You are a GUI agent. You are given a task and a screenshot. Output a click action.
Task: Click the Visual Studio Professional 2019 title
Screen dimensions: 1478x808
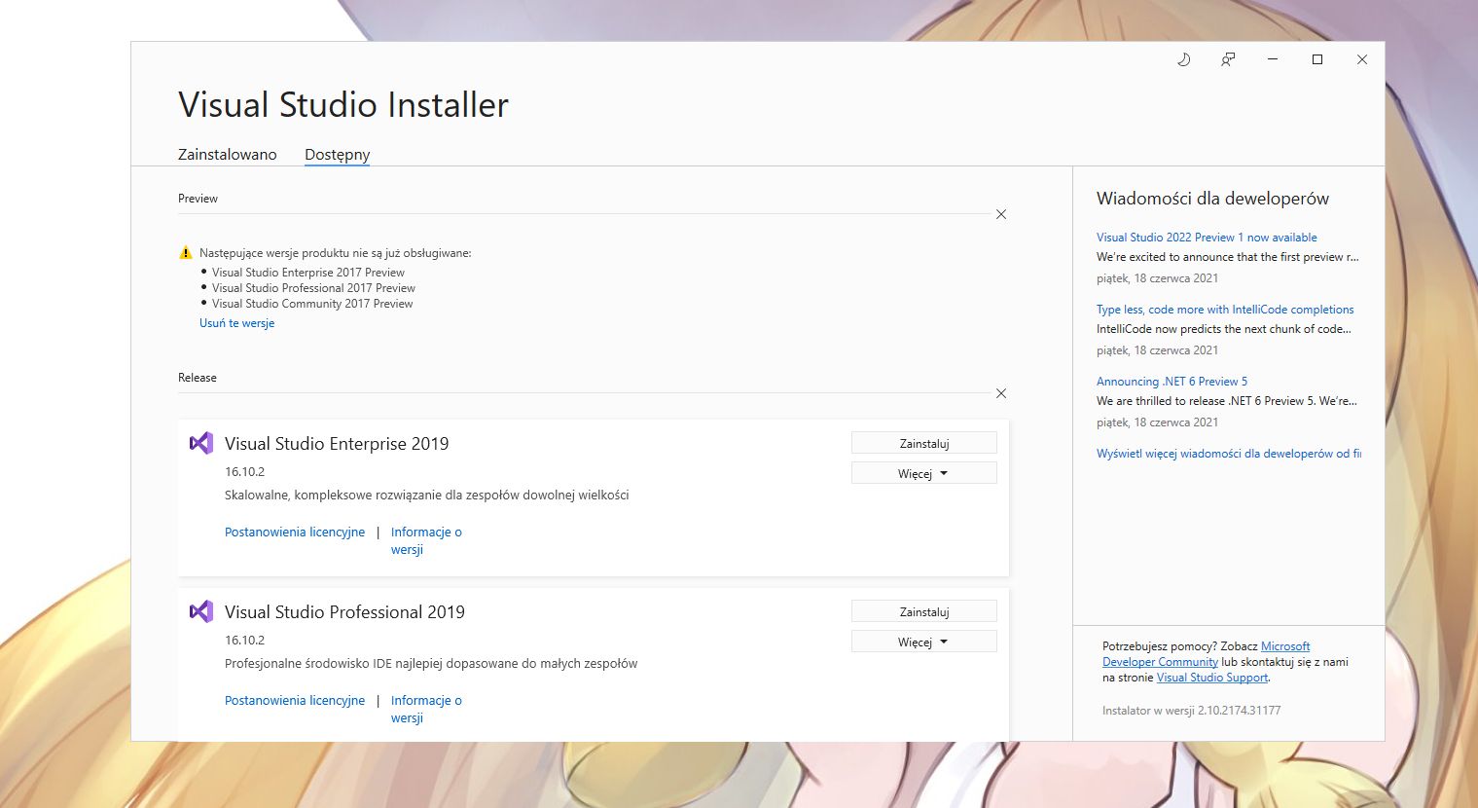[344, 611]
